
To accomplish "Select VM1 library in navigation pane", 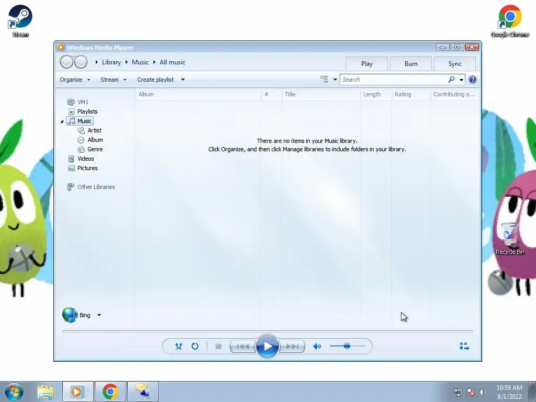I will pos(78,102).
